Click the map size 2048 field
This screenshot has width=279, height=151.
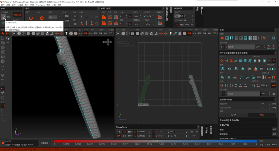tap(137, 16)
